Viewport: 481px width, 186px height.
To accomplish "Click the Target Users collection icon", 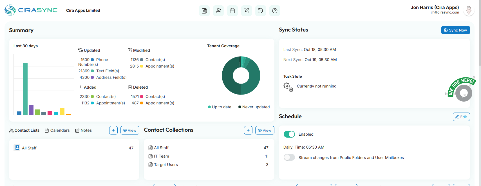I will click(x=151, y=165).
